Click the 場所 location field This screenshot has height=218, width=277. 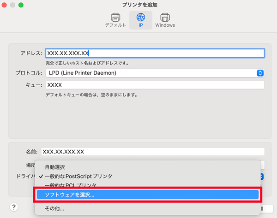coord(262,165)
